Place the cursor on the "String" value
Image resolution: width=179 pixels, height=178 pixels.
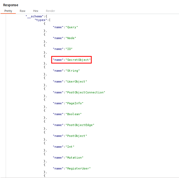[72, 71]
